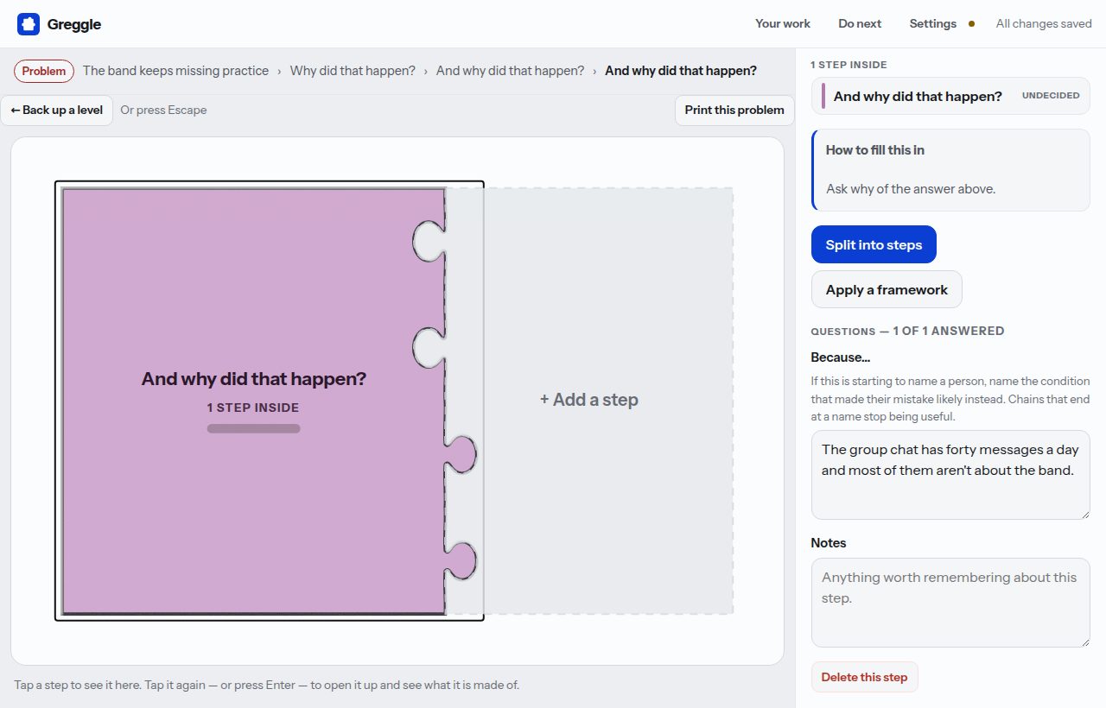
Task: Select the purple puzzle piece step
Action: point(254,401)
